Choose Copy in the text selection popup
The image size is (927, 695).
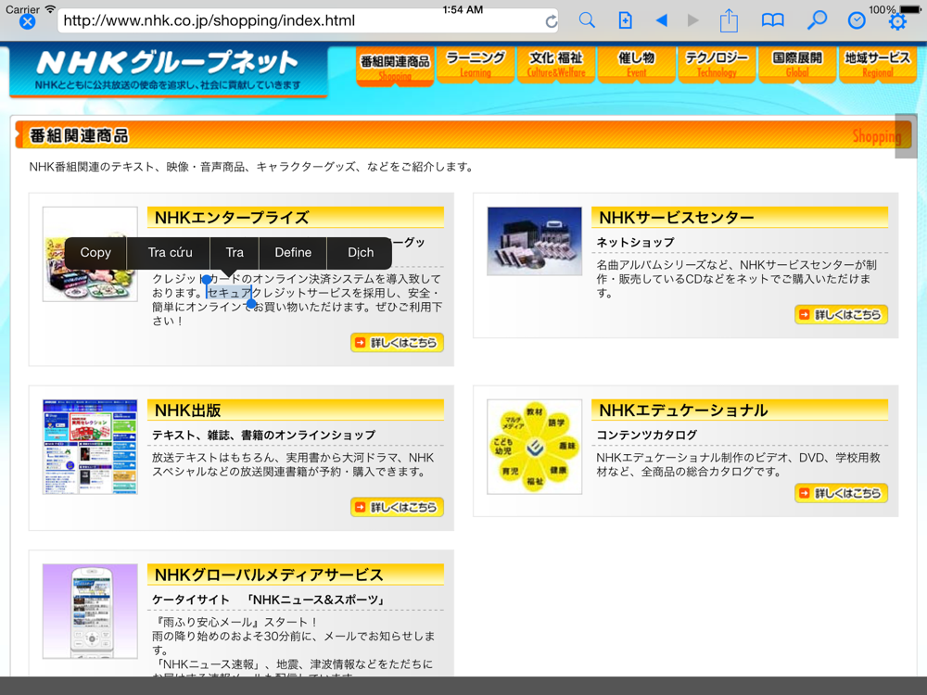coord(95,252)
